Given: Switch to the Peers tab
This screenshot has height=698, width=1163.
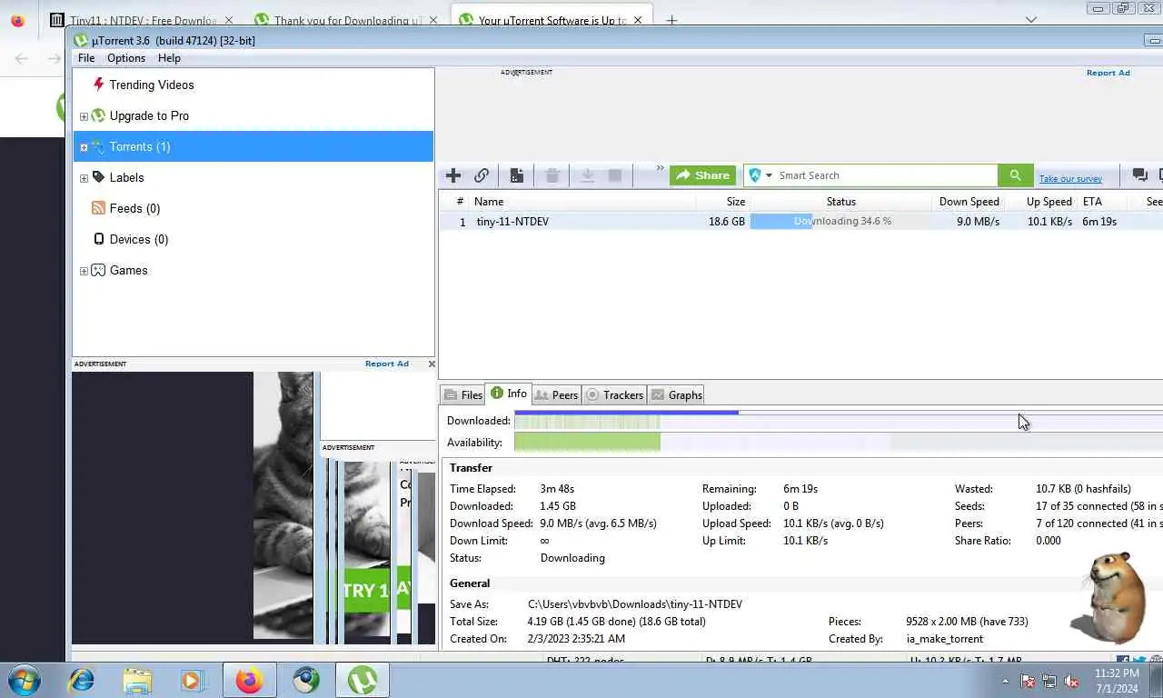Looking at the screenshot, I should click(556, 394).
